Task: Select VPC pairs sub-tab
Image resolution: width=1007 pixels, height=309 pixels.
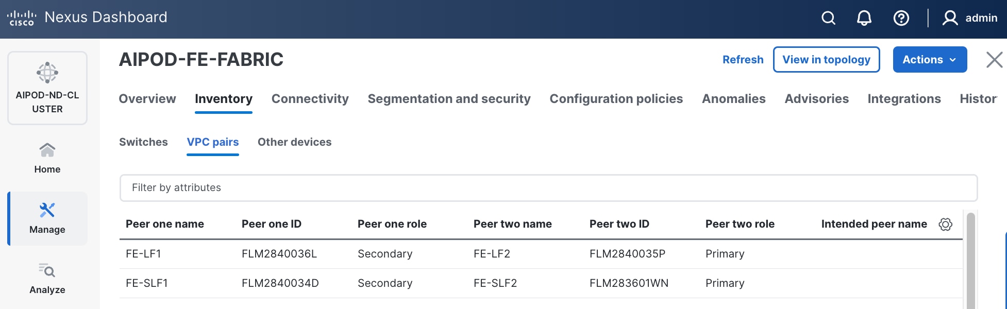Action: click(x=213, y=142)
